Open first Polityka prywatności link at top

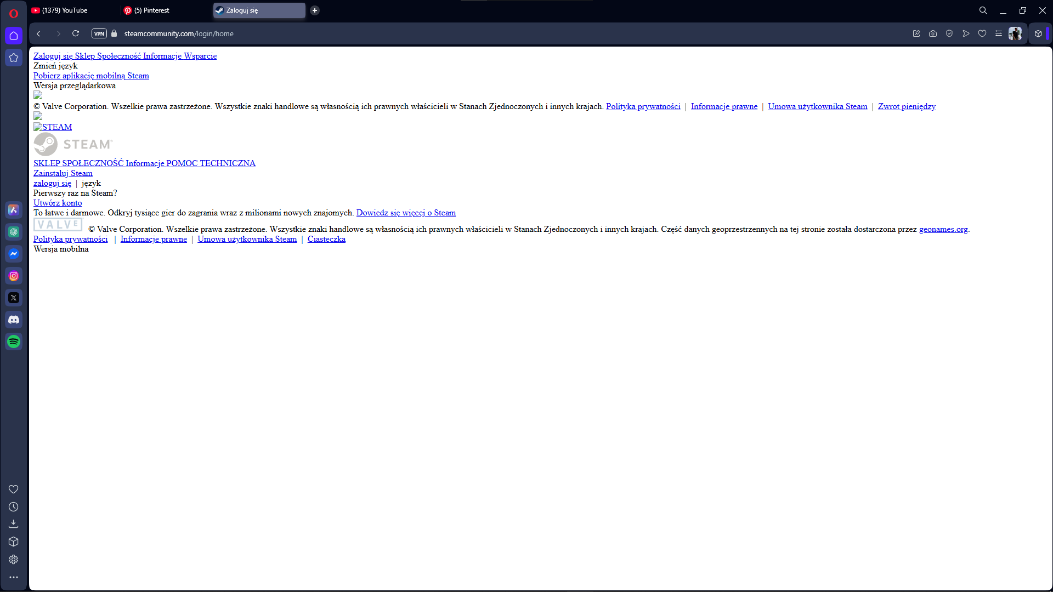point(643,106)
